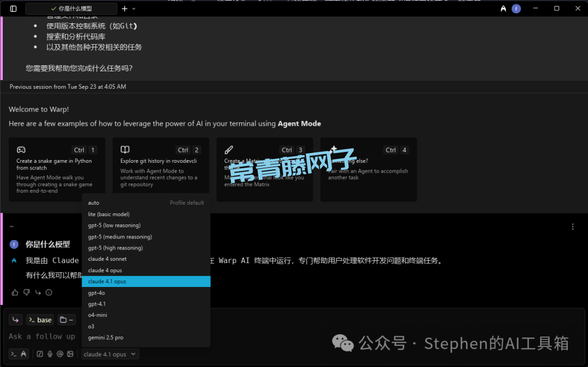
Task: Click the new tab plus icon
Action: [125, 9]
